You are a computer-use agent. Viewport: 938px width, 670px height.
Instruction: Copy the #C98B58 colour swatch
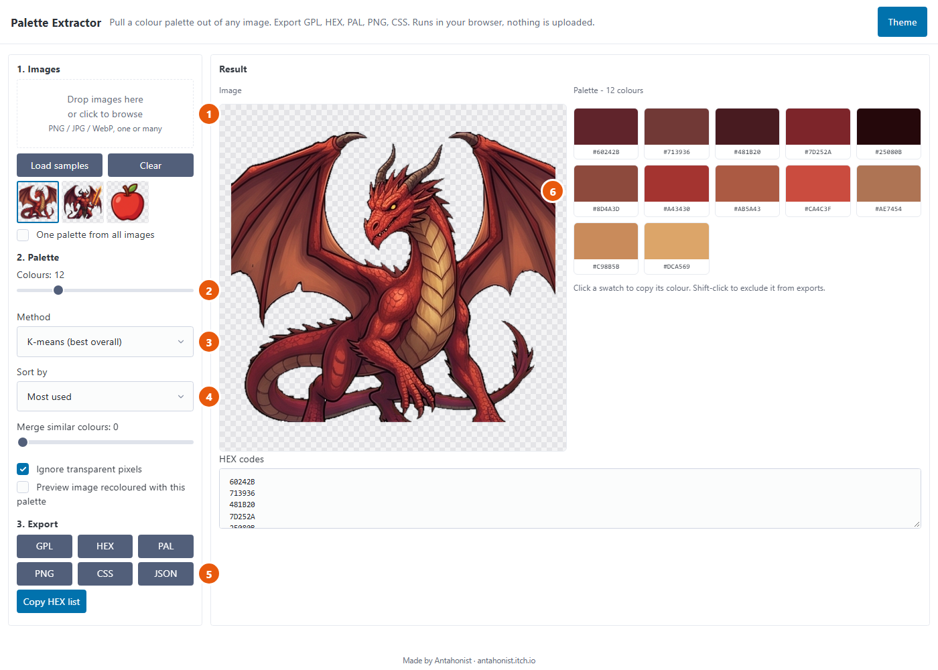(x=606, y=249)
